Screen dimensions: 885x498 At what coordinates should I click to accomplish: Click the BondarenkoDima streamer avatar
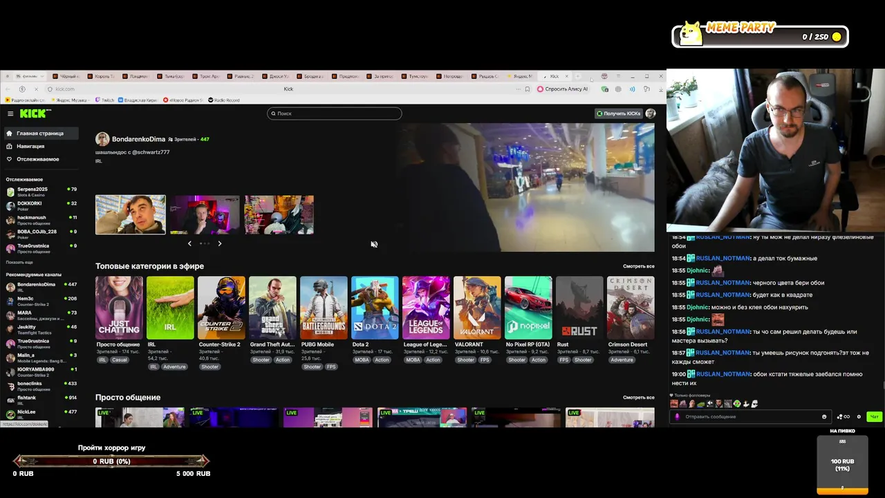click(102, 139)
